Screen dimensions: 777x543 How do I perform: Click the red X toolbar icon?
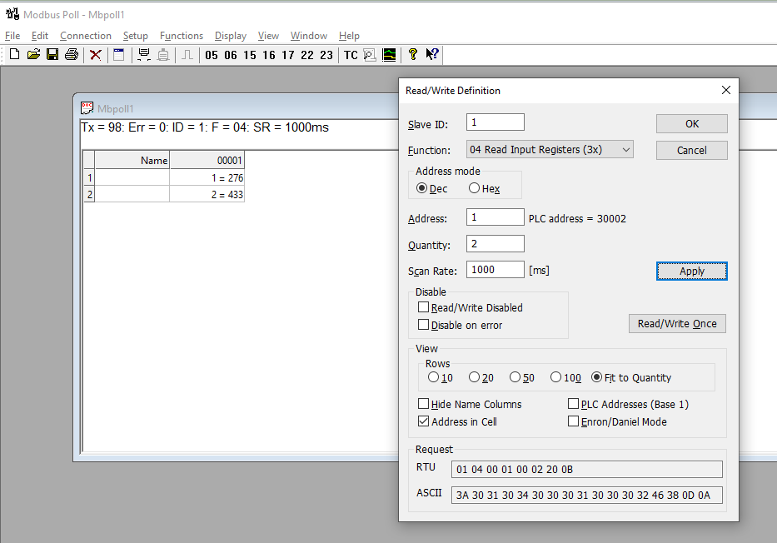pos(96,54)
